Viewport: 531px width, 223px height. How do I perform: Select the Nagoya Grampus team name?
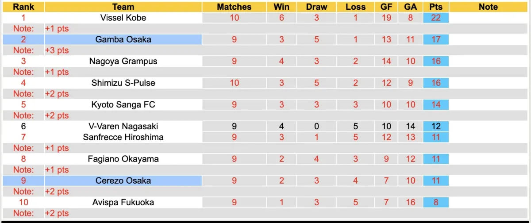pos(123,61)
